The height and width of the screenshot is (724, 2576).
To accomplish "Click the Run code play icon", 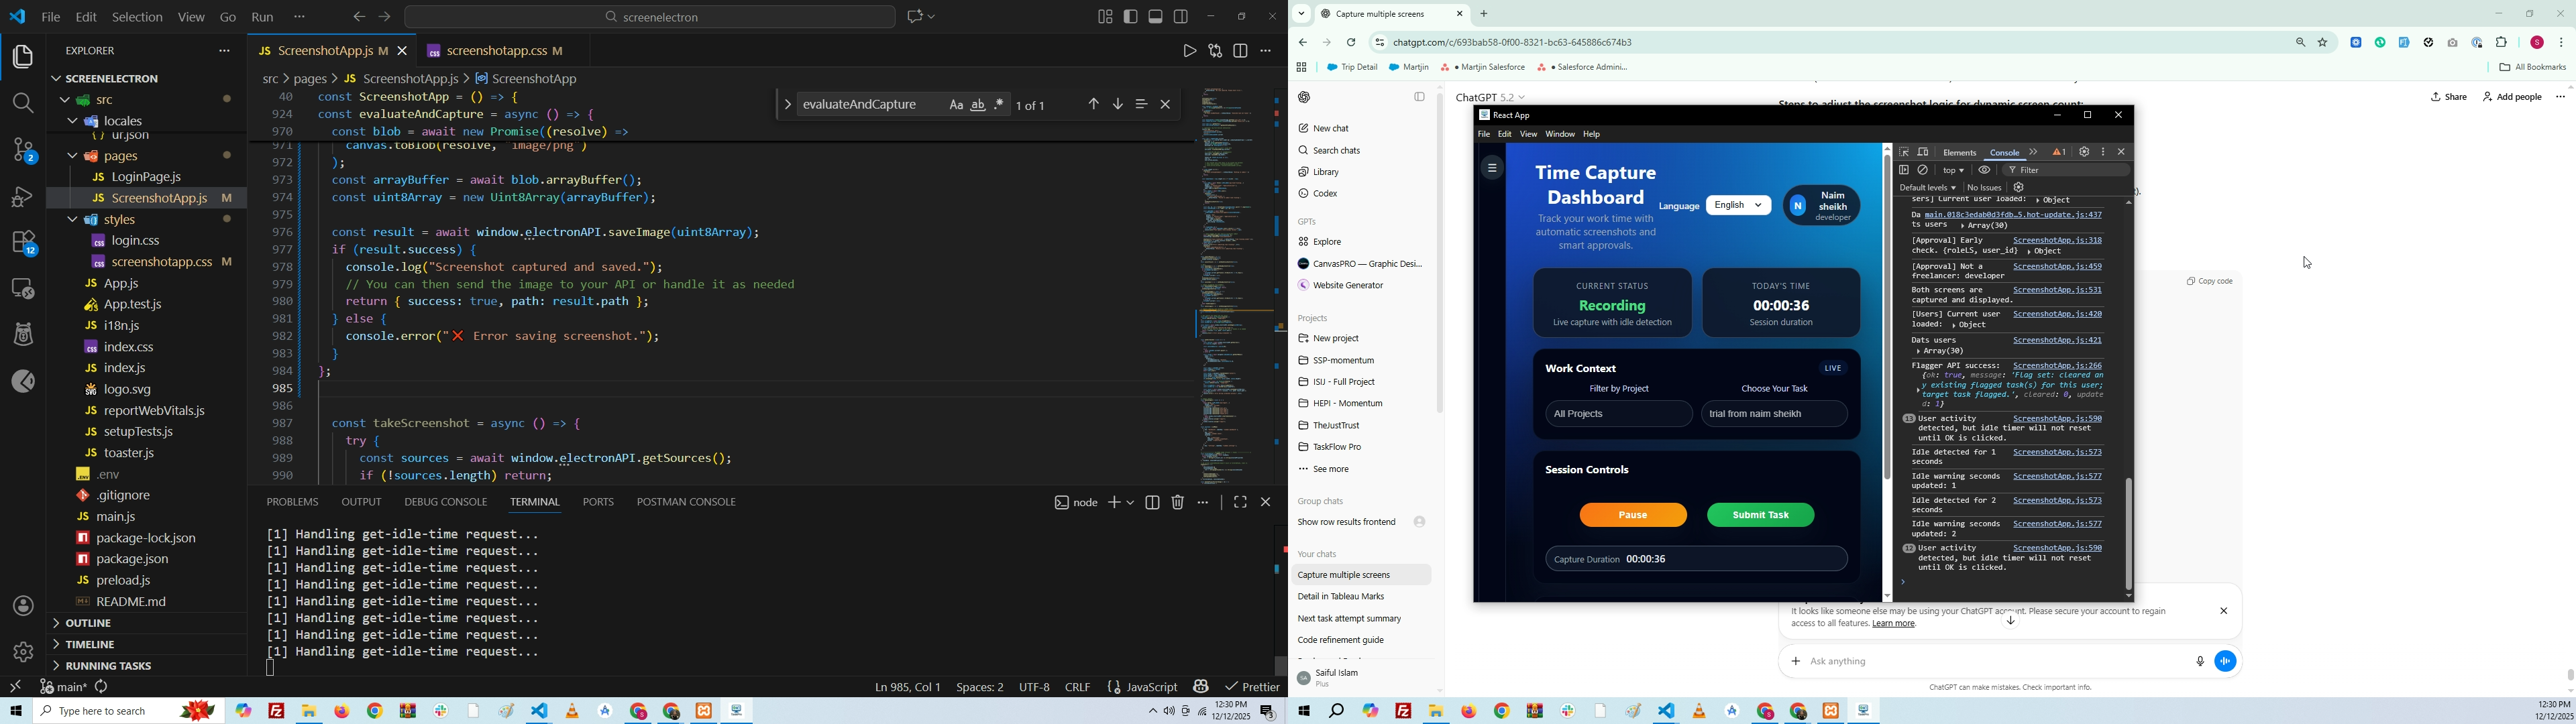I will tap(1189, 51).
